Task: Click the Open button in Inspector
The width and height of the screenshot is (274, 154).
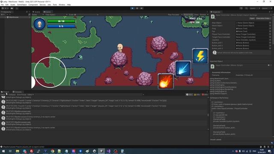Action: point(252,18)
